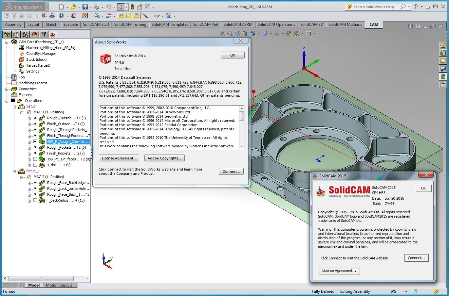The width and height of the screenshot is (449, 296).
Task: Click the New document icon
Action: [62, 7]
